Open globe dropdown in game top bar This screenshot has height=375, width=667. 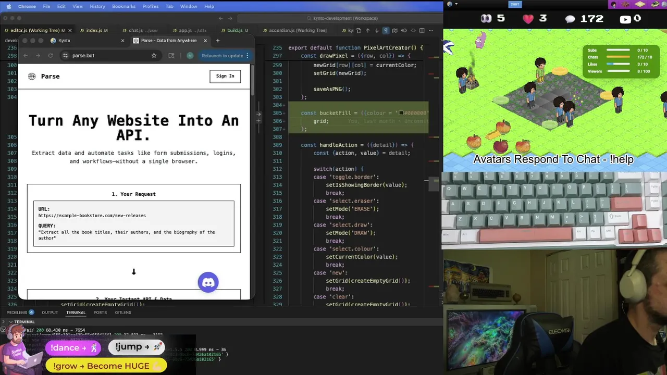(x=452, y=4)
